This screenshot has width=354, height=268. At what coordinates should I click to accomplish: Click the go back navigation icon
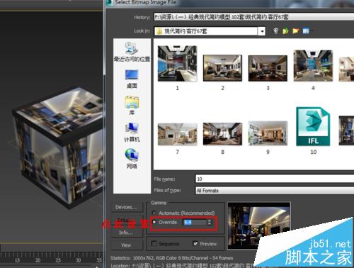coord(276,30)
